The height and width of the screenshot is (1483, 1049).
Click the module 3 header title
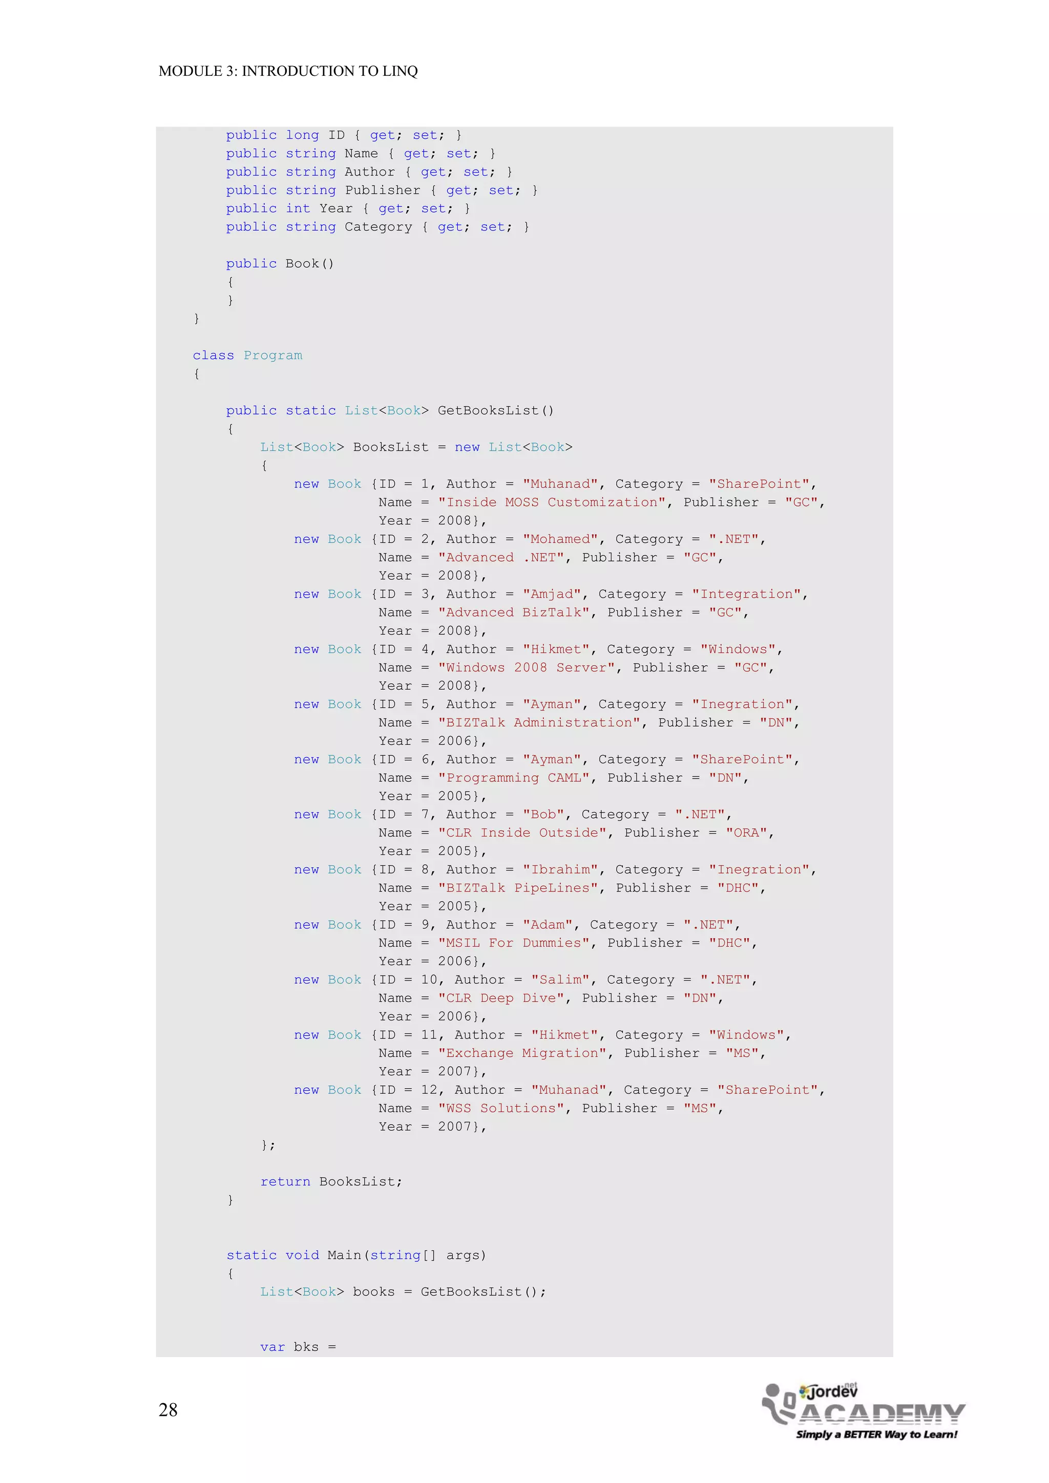[x=288, y=71]
